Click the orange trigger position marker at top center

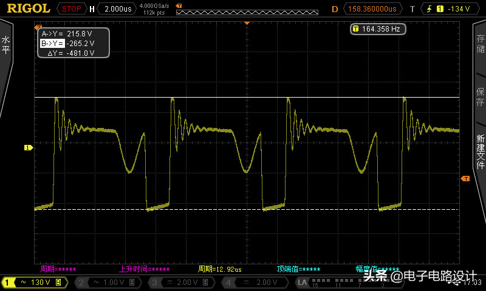(x=247, y=22)
